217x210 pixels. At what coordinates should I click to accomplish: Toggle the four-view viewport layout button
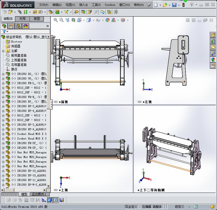point(55,200)
